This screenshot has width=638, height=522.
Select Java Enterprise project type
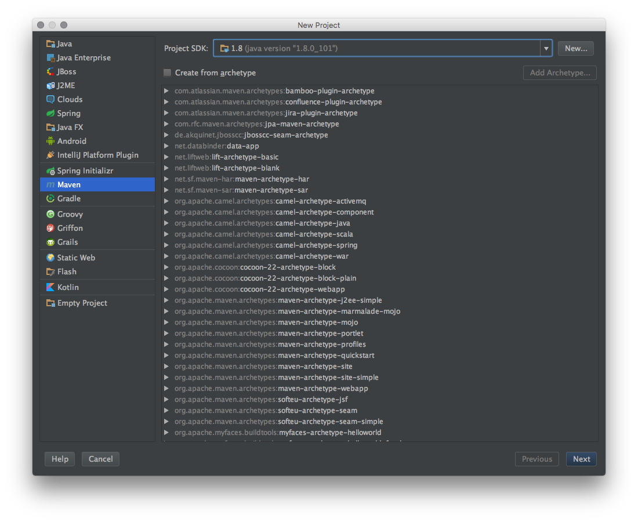pyautogui.click(x=84, y=58)
